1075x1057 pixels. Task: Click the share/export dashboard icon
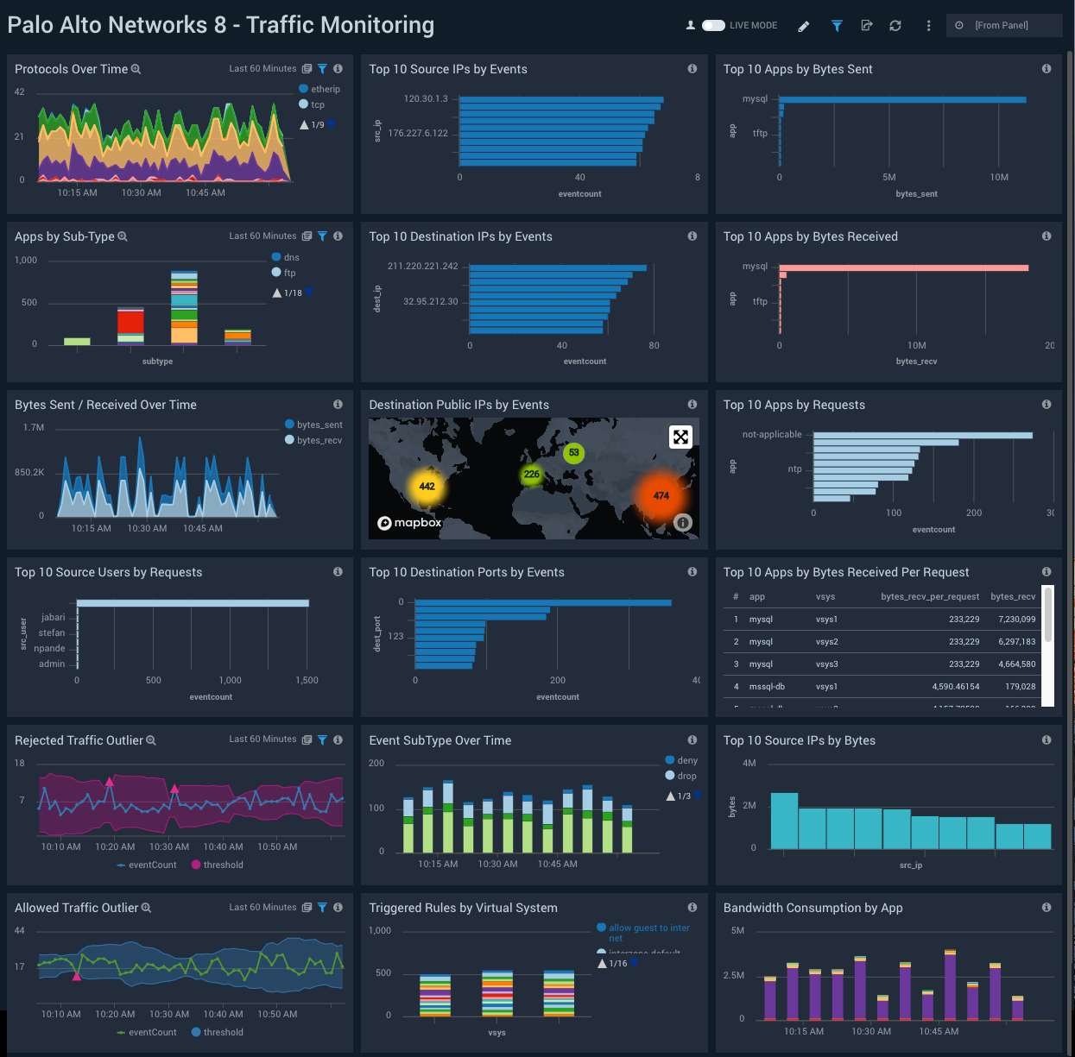pyautogui.click(x=866, y=26)
